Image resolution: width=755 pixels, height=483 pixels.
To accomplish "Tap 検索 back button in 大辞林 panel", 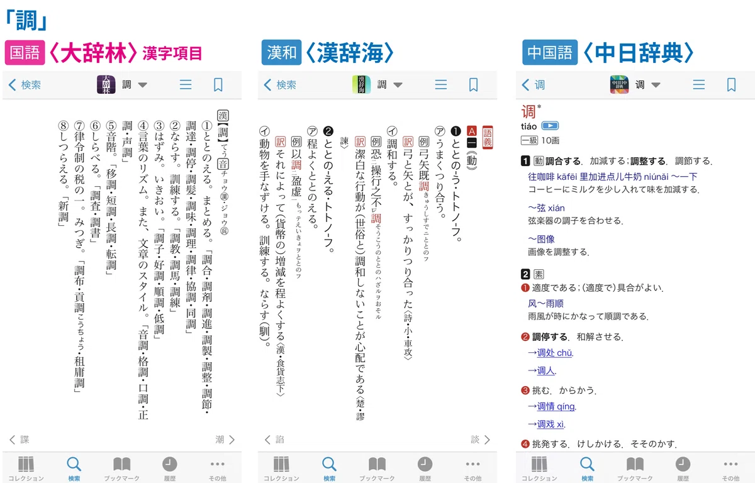I will 25,85.
